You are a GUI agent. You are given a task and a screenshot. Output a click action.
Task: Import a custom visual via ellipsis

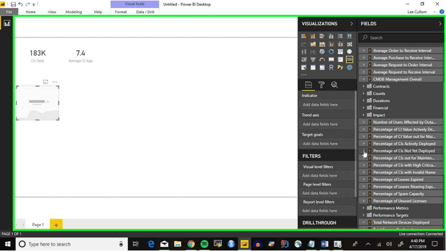click(304, 75)
